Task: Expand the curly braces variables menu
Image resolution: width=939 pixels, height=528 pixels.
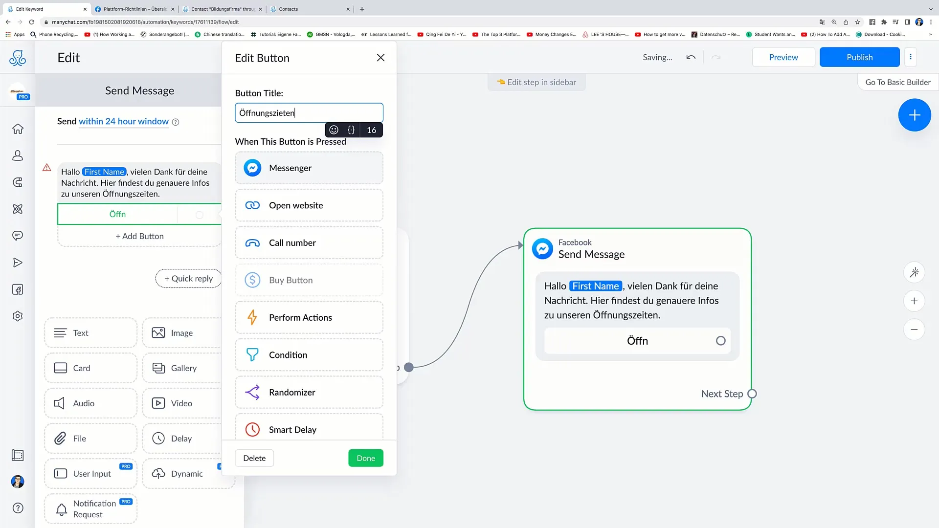Action: pyautogui.click(x=352, y=130)
